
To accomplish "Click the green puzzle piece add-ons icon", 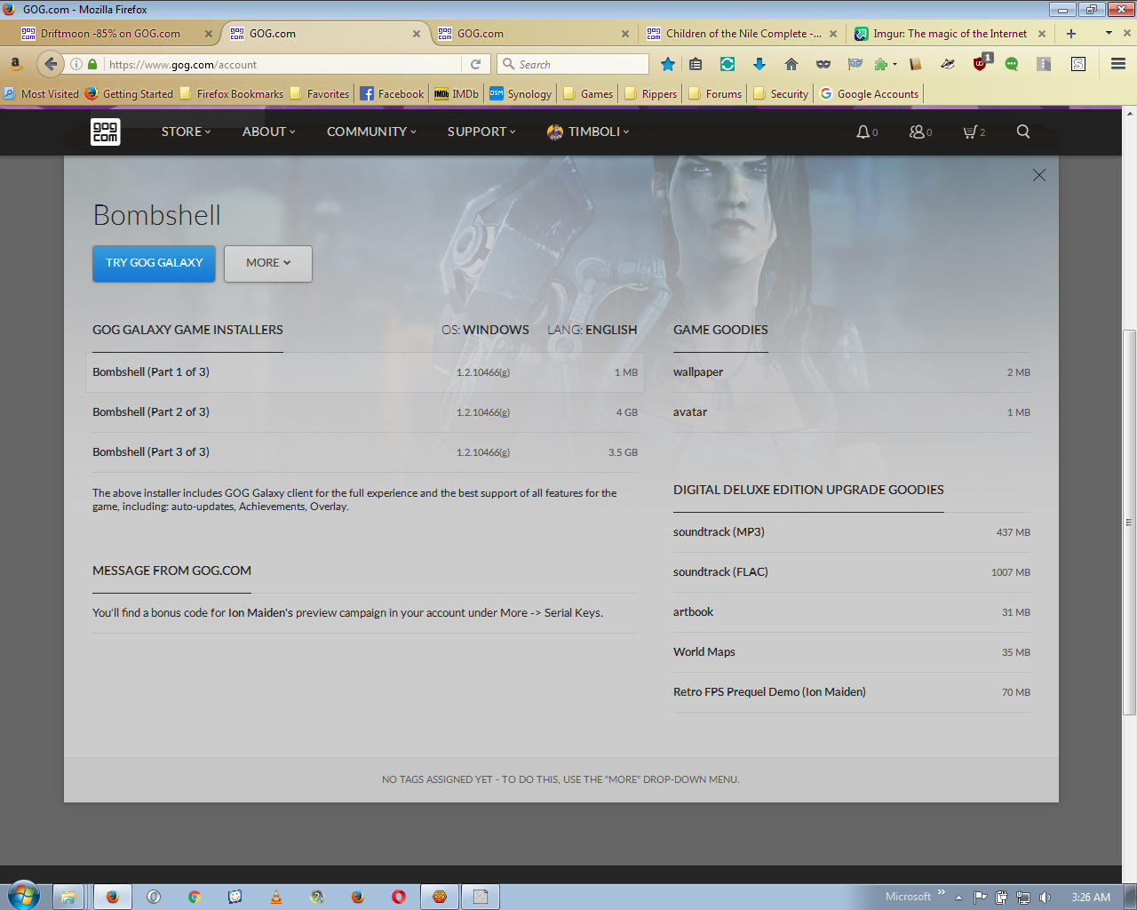I will 881,64.
